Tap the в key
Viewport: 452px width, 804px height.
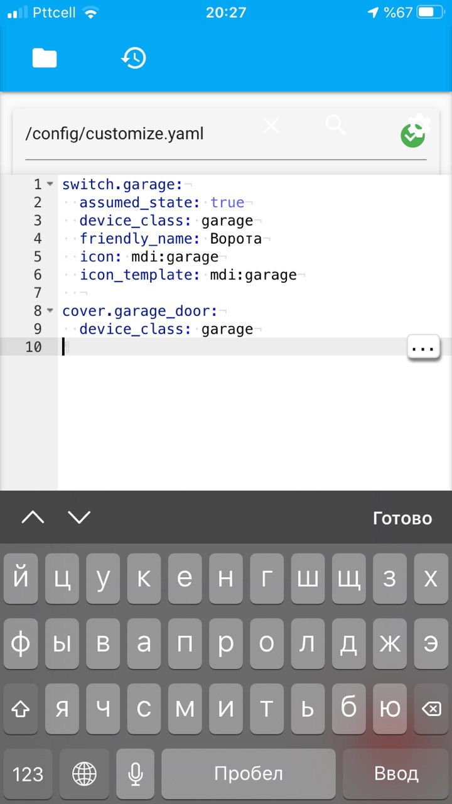103,644
